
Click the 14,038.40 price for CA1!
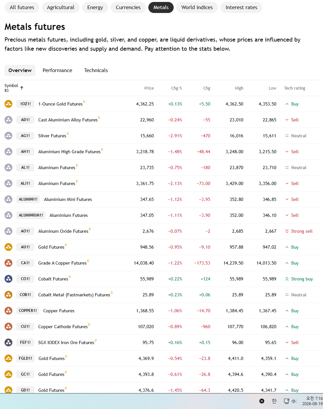pyautogui.click(x=144, y=263)
